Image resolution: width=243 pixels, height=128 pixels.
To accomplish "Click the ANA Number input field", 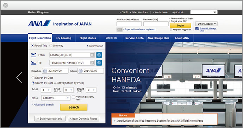I will tap(129, 24).
